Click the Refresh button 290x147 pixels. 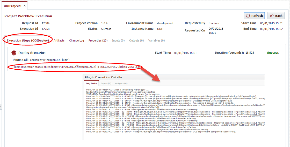pos(254,16)
